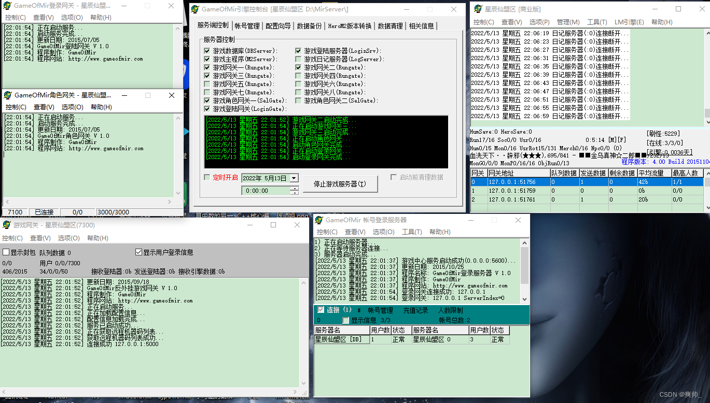Click the 帐号登录服务器 window title icon

pyautogui.click(x=319, y=220)
